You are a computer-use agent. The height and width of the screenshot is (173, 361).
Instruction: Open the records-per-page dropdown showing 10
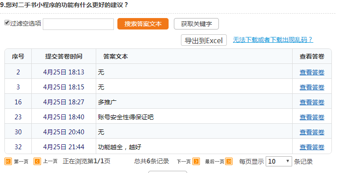click(279, 161)
